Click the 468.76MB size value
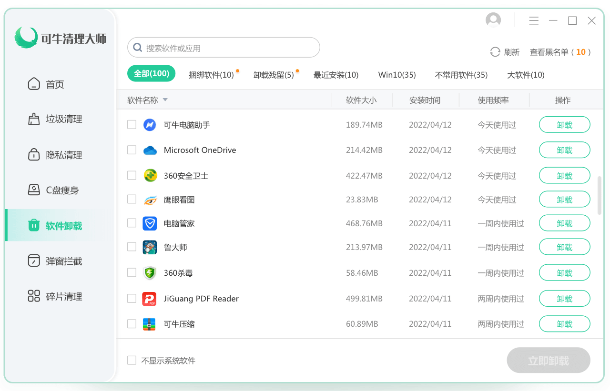Screen dimensions: 610x391 tap(364, 223)
